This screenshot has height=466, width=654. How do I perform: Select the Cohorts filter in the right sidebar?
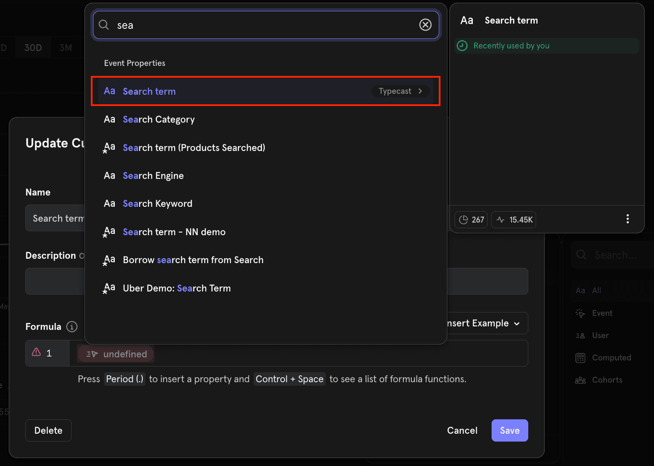[607, 380]
